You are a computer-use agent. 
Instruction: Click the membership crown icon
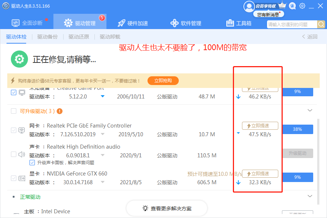coord(282,5)
